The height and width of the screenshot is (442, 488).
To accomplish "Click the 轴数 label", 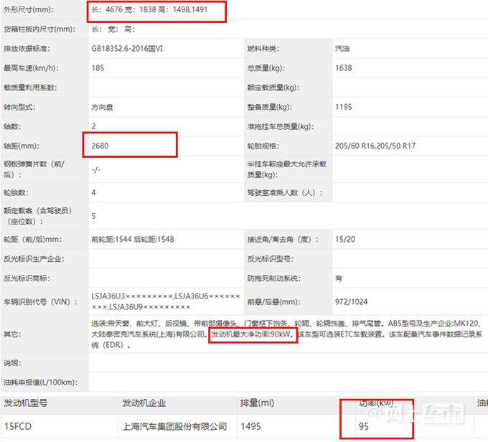I will pos(12,127).
